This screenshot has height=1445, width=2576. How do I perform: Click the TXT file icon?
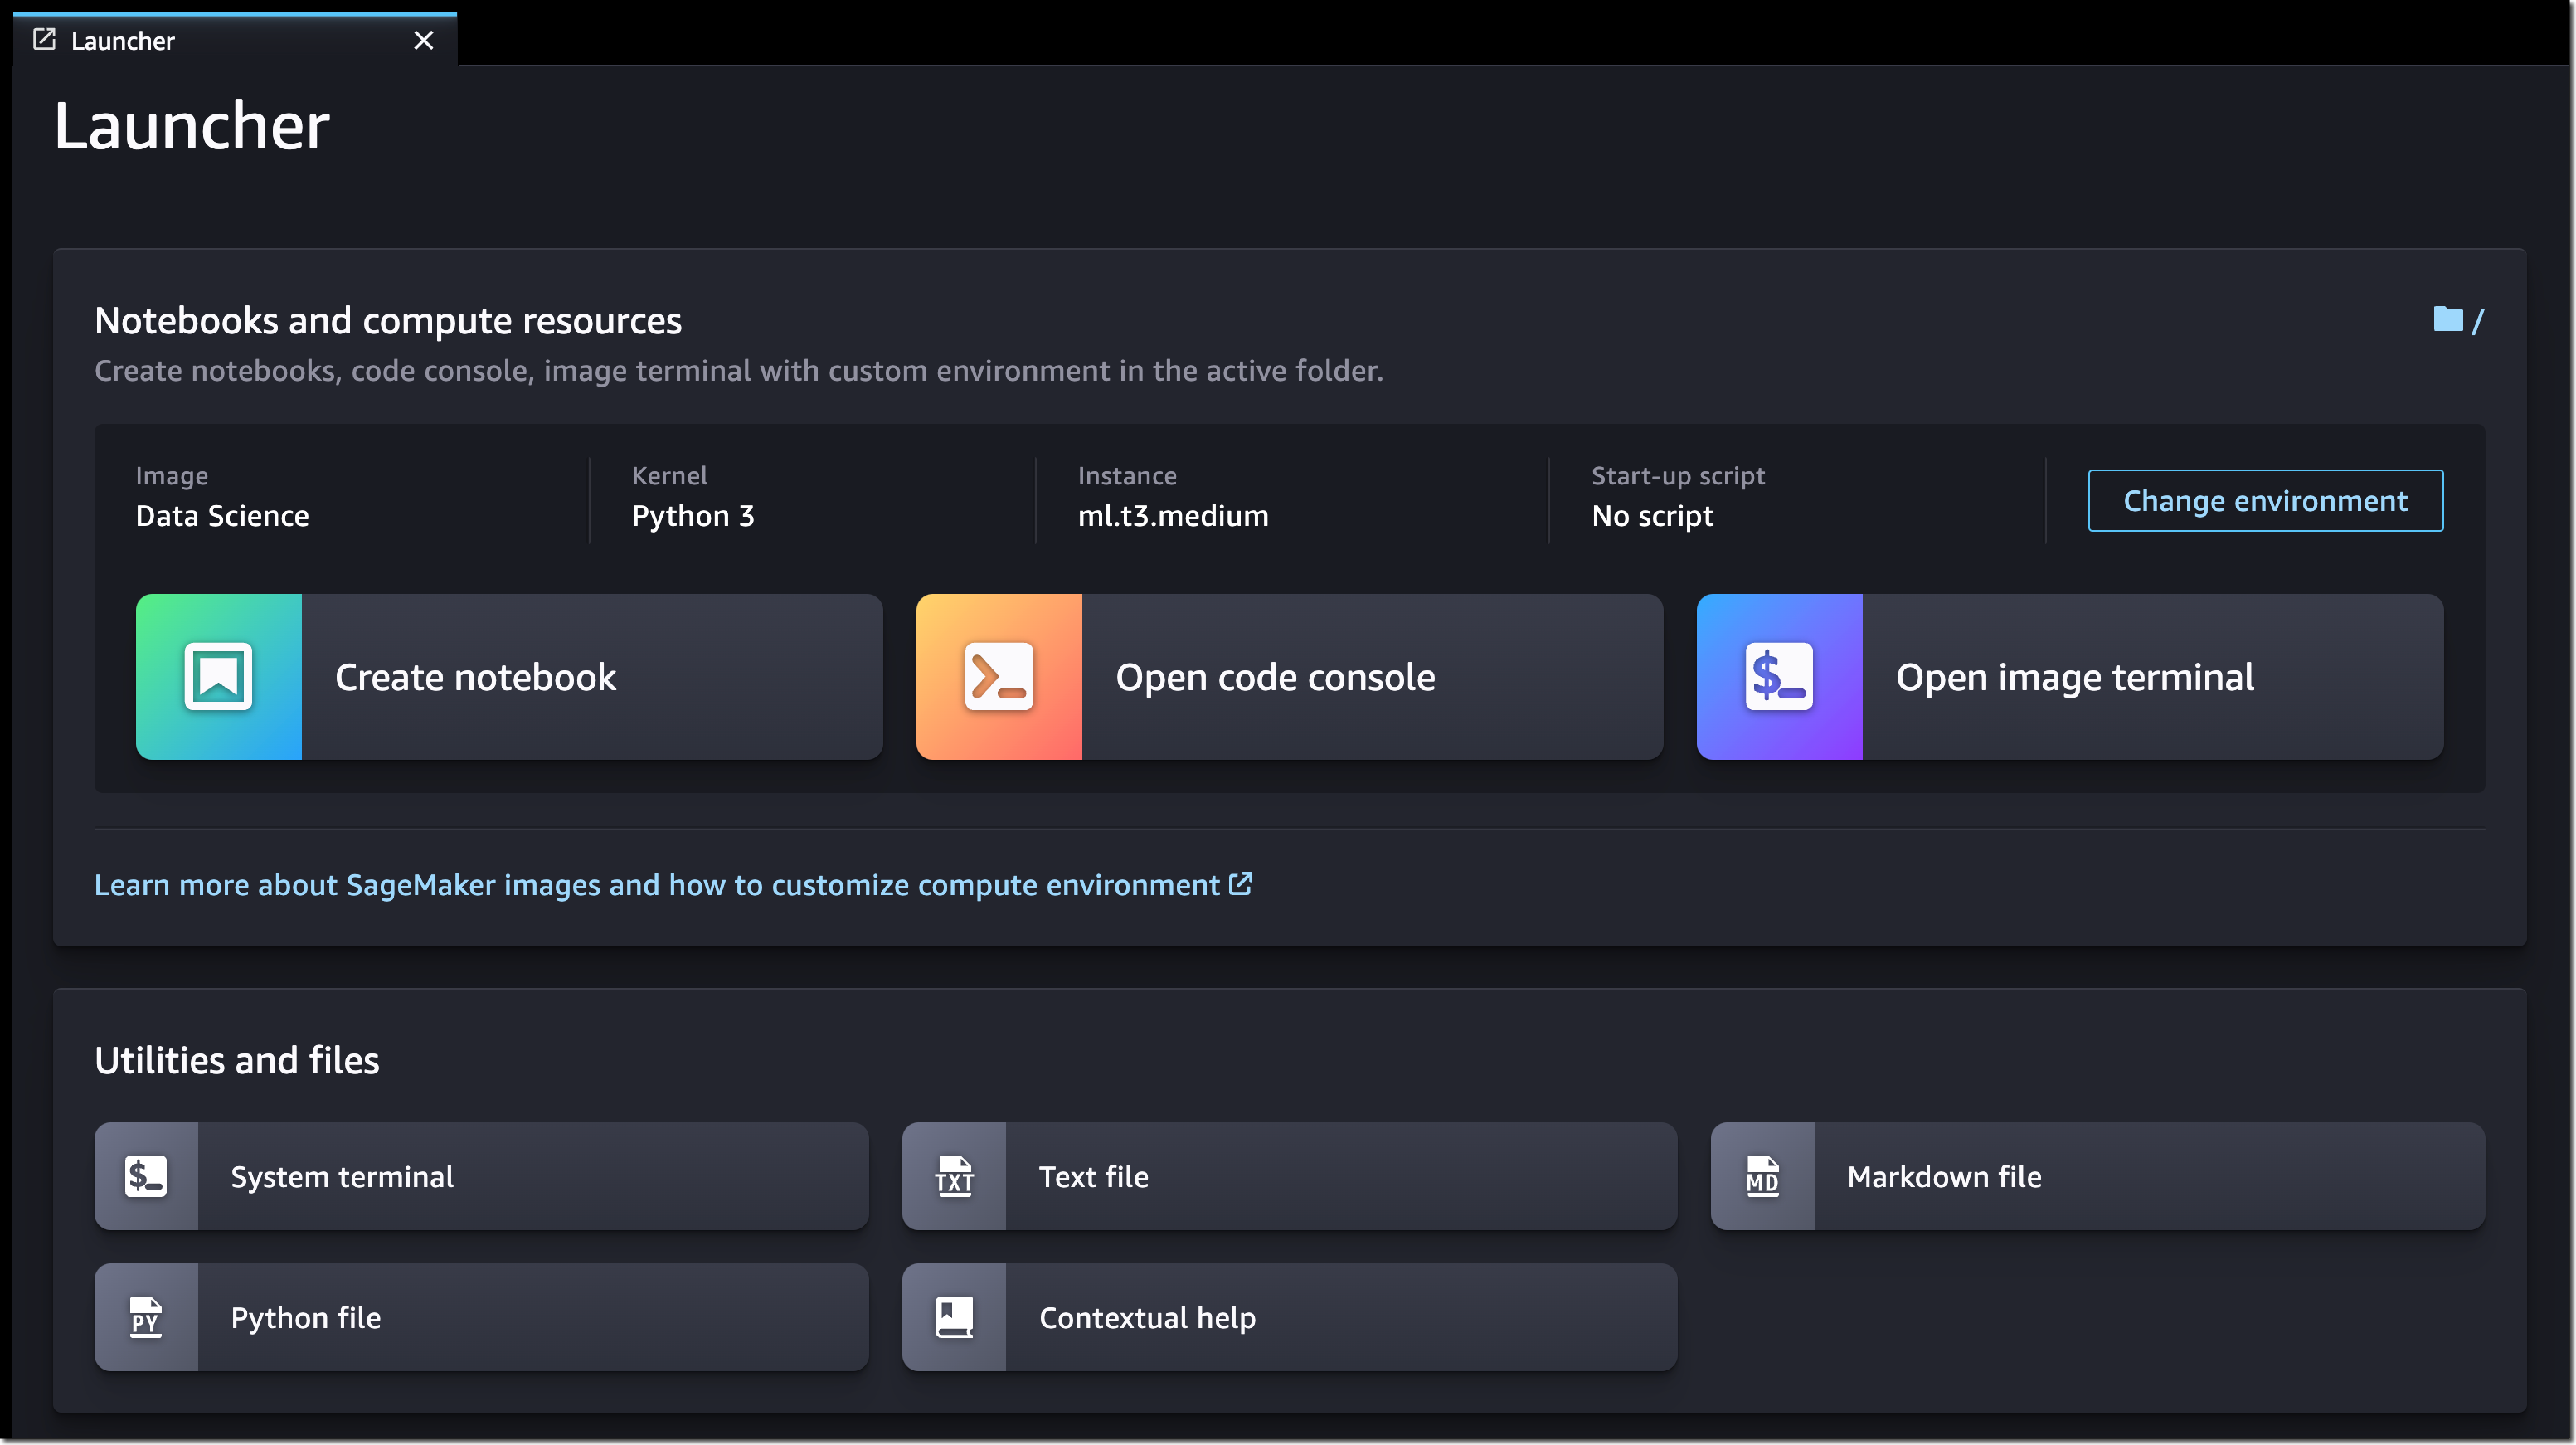[x=954, y=1176]
